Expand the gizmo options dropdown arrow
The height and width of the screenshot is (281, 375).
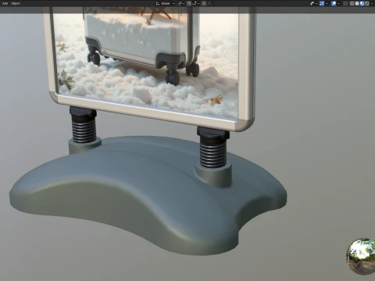point(327,3)
